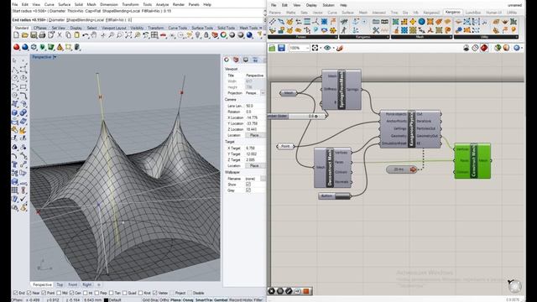537x302 pixels.
Task: Toggle the Cen osnap checkbox
Action: (71, 293)
